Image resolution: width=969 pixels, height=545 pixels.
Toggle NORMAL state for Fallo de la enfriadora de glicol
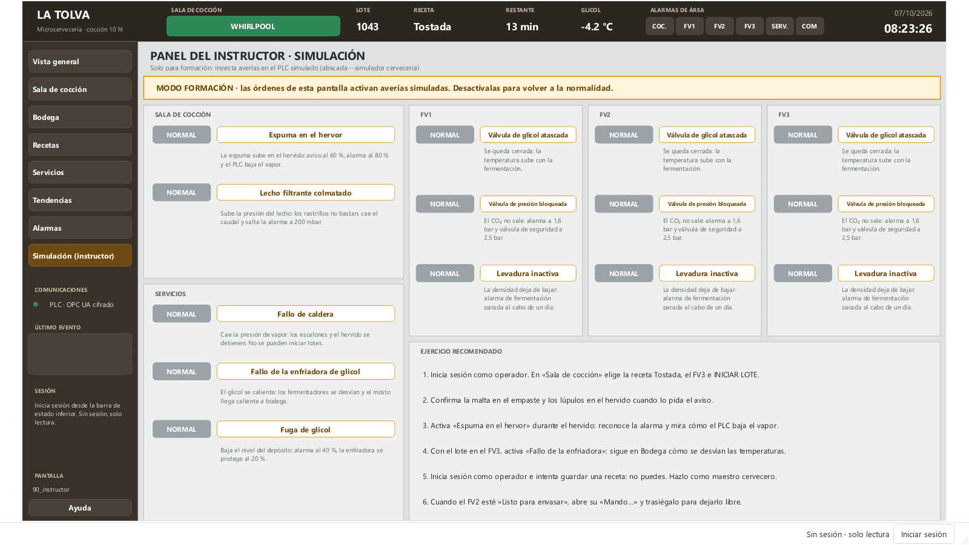(x=182, y=371)
